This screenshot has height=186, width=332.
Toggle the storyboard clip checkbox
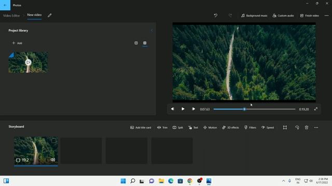[54, 141]
